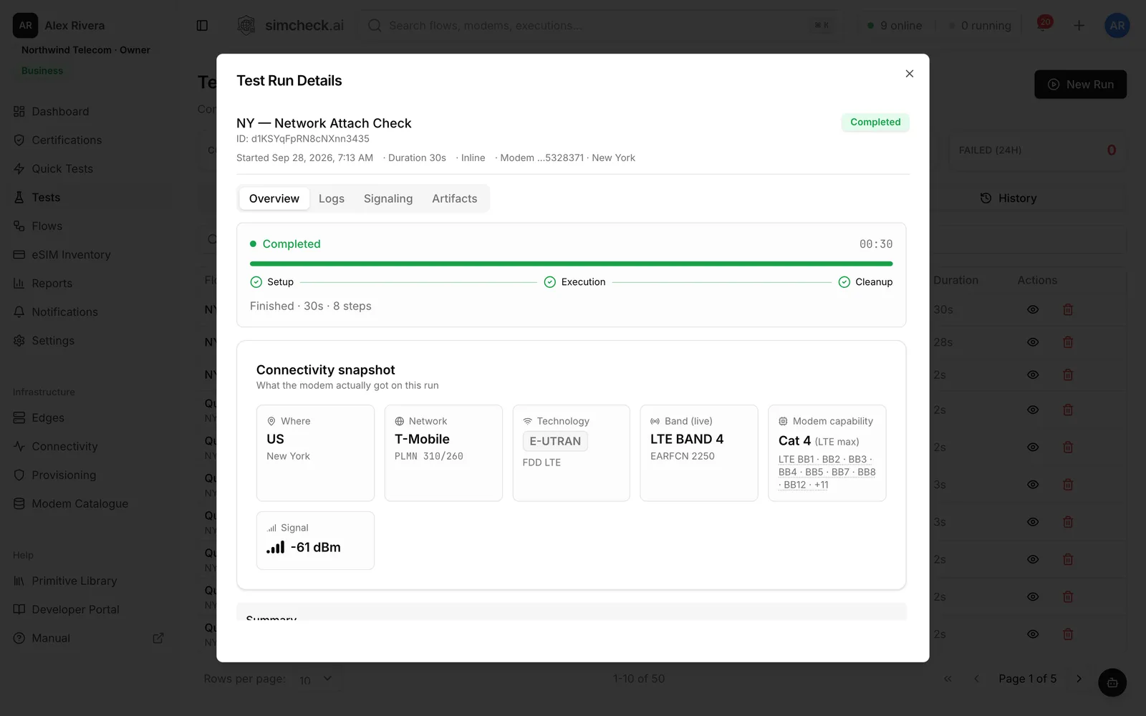The width and height of the screenshot is (1146, 716).
Task: Open the AR user avatar menu
Action: [1117, 26]
